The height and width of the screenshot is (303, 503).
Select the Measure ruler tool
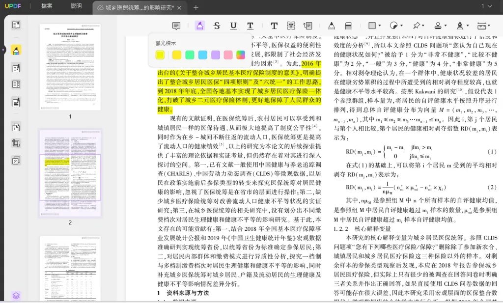(x=481, y=26)
